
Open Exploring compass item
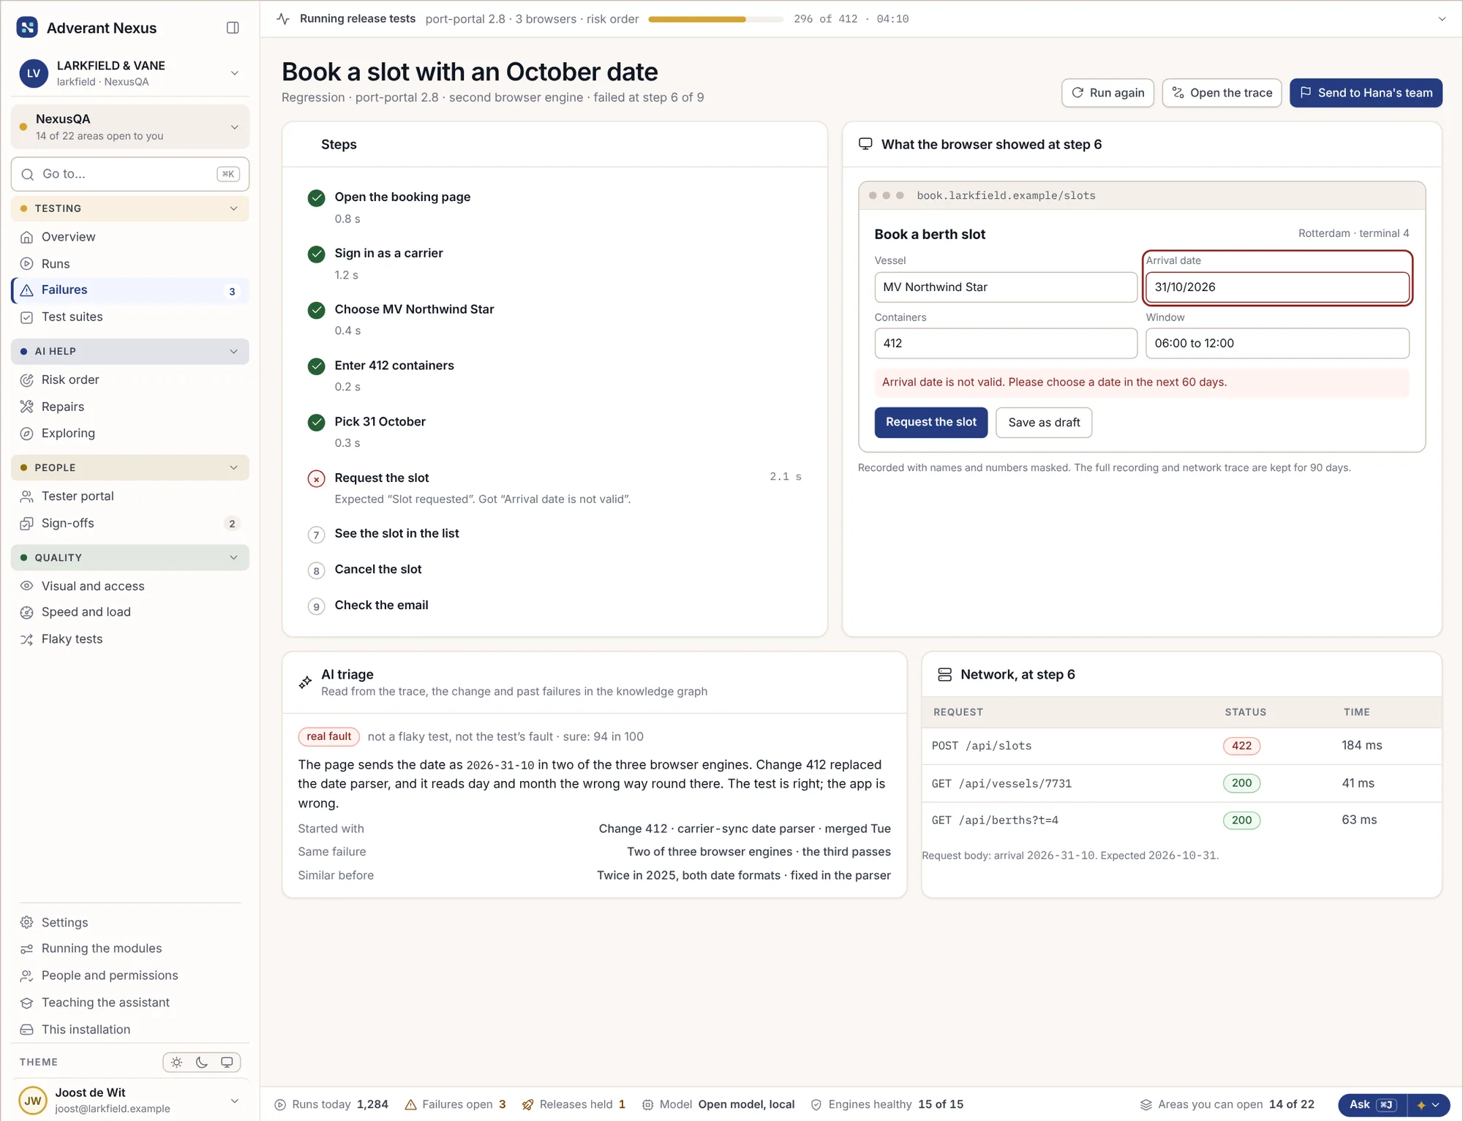pyautogui.click(x=130, y=434)
